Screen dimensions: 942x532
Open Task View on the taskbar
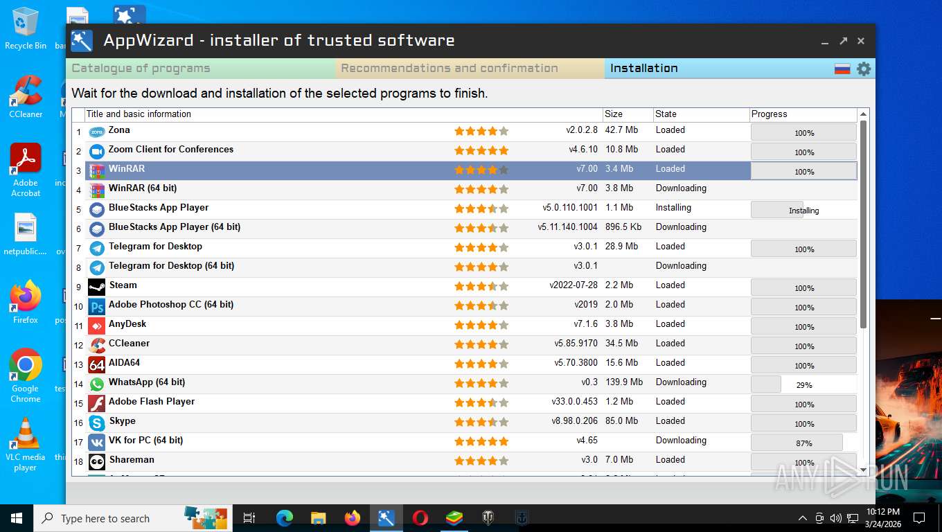pos(250,518)
